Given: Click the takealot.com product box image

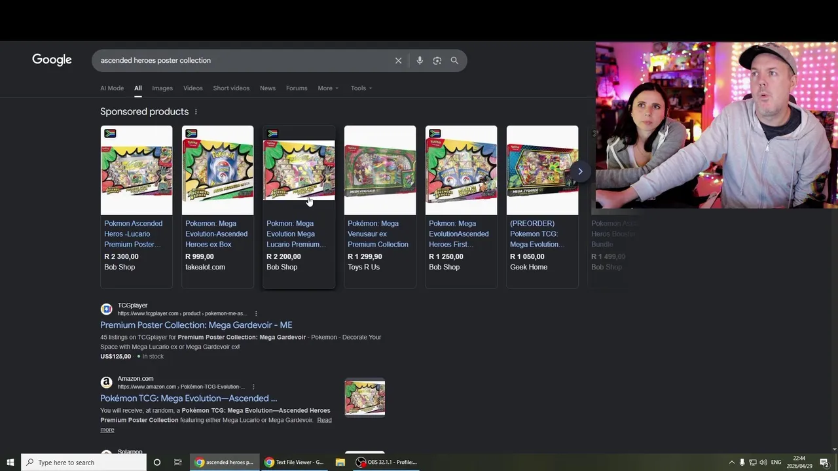Looking at the screenshot, I should point(217,170).
